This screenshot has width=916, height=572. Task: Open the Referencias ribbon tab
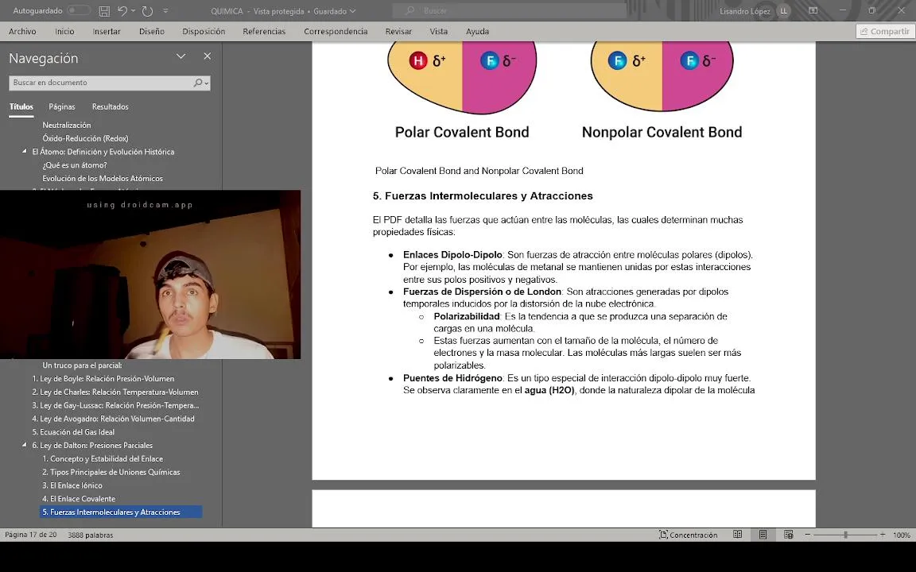point(264,32)
